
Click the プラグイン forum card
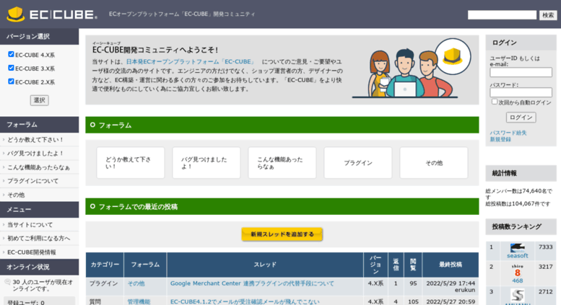pos(358,163)
